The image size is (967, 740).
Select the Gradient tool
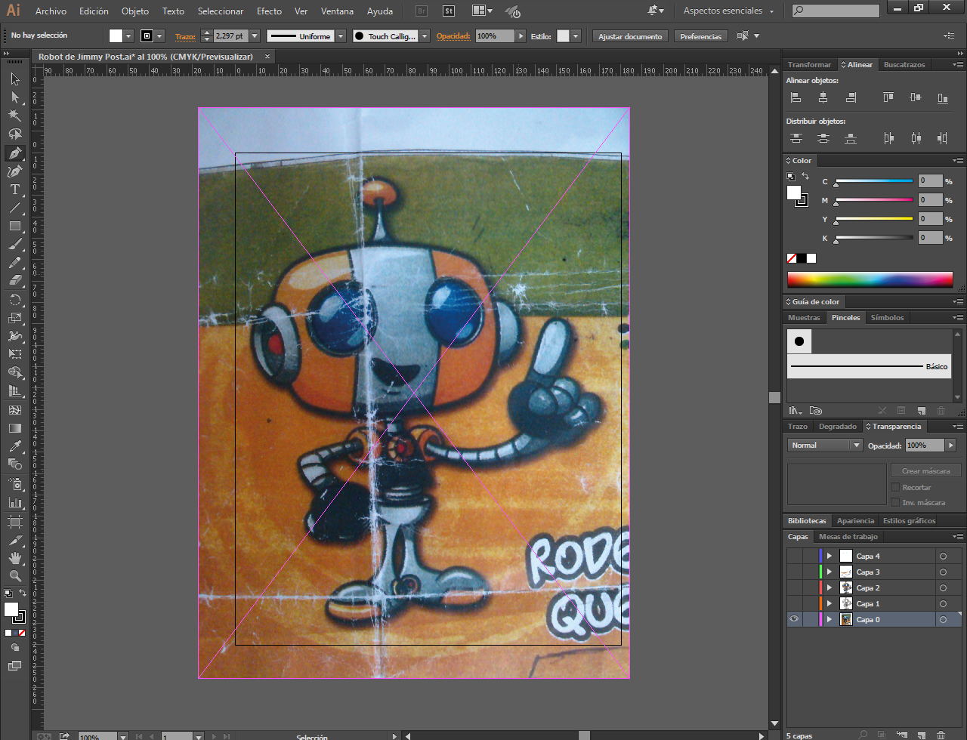tap(14, 428)
